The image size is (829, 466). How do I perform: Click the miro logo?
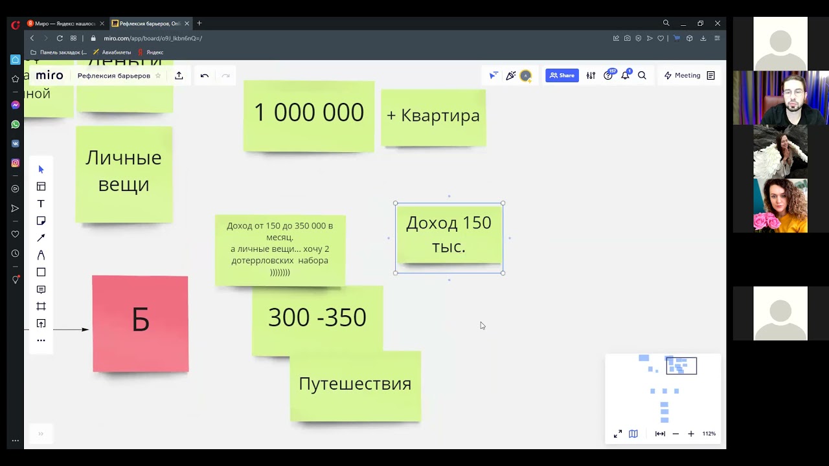pos(49,76)
